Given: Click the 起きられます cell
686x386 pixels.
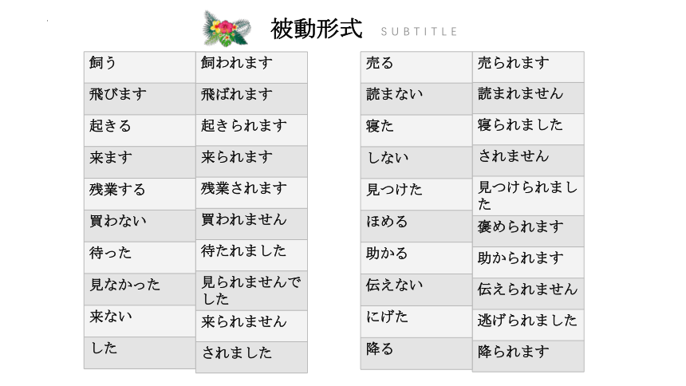Looking at the screenshot, I should click(251, 130).
